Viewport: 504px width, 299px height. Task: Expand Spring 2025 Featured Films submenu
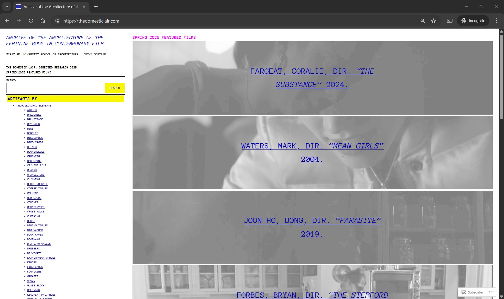pyautogui.click(x=30, y=72)
